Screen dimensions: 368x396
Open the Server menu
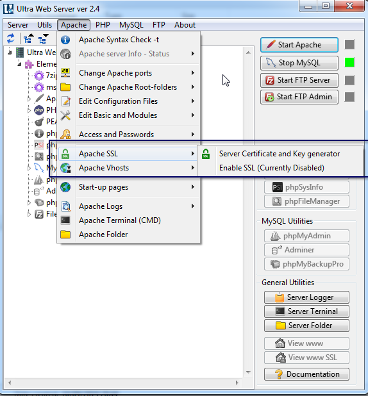[18, 25]
